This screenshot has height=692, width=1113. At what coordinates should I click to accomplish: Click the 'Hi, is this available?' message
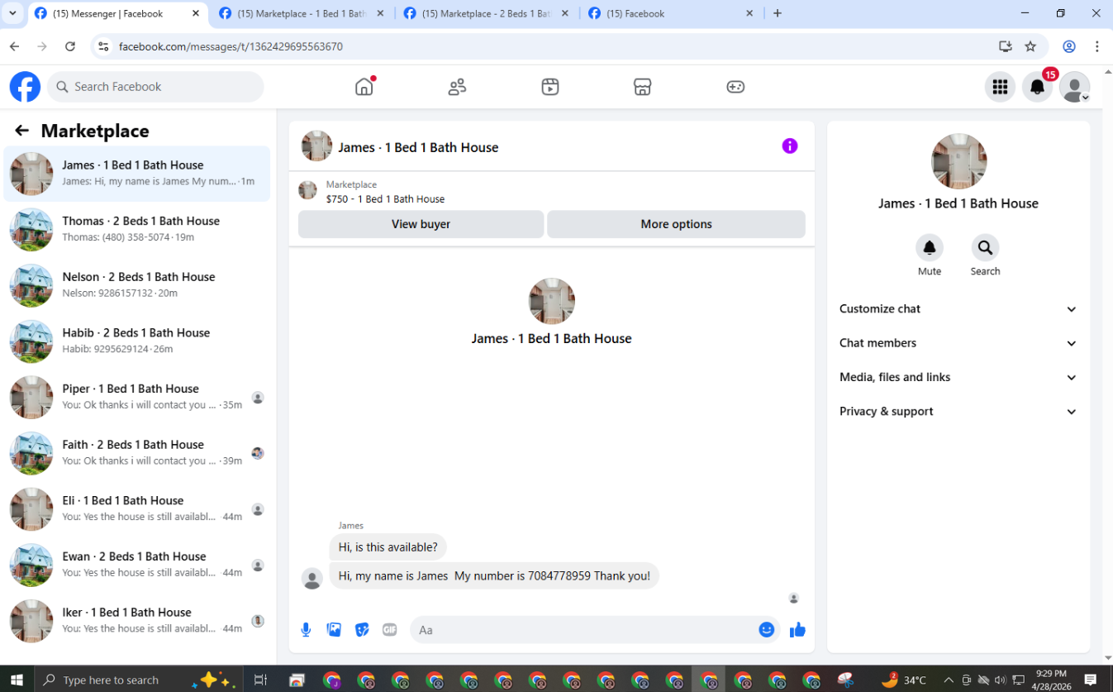pos(388,546)
